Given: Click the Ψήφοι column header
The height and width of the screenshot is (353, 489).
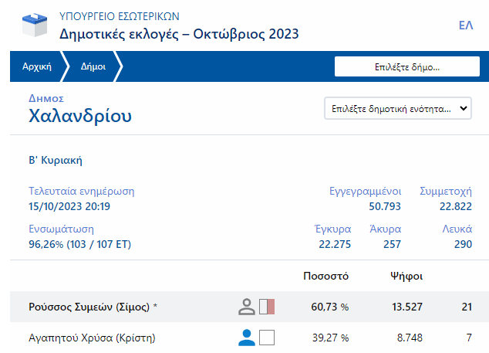Looking at the screenshot, I should coord(406,276).
